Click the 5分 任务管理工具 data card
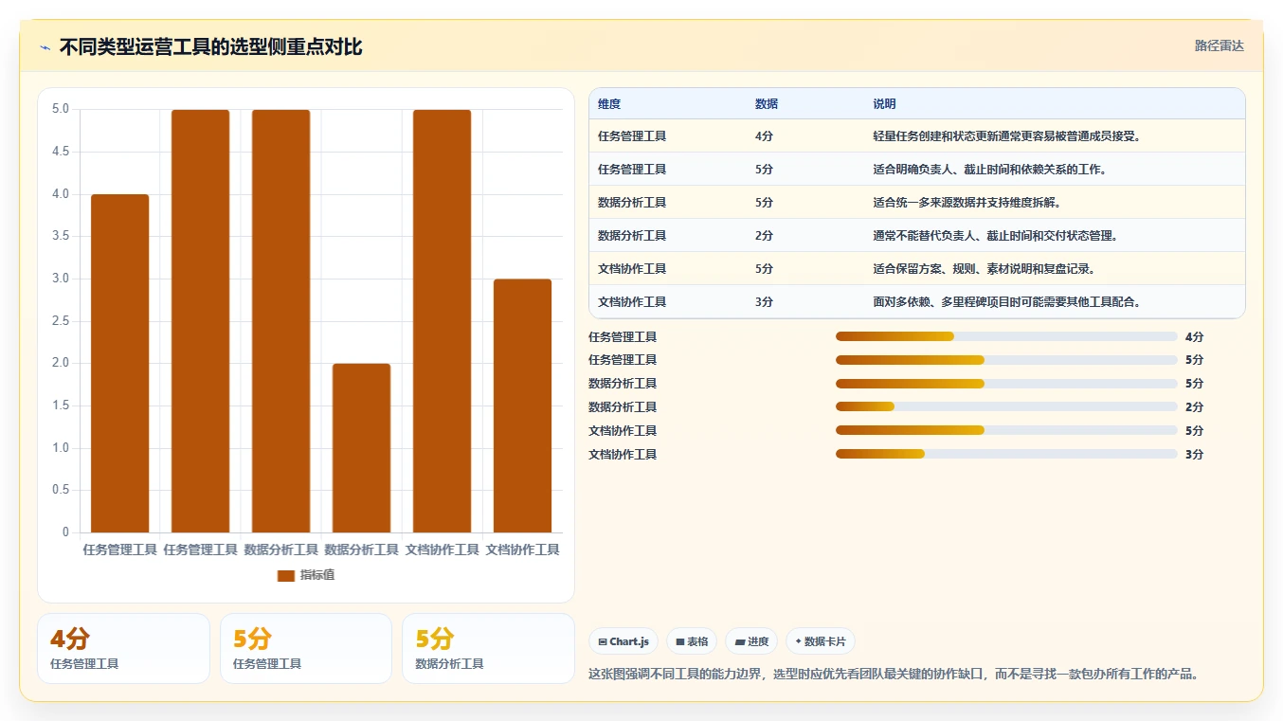1283x721 pixels. (306, 648)
